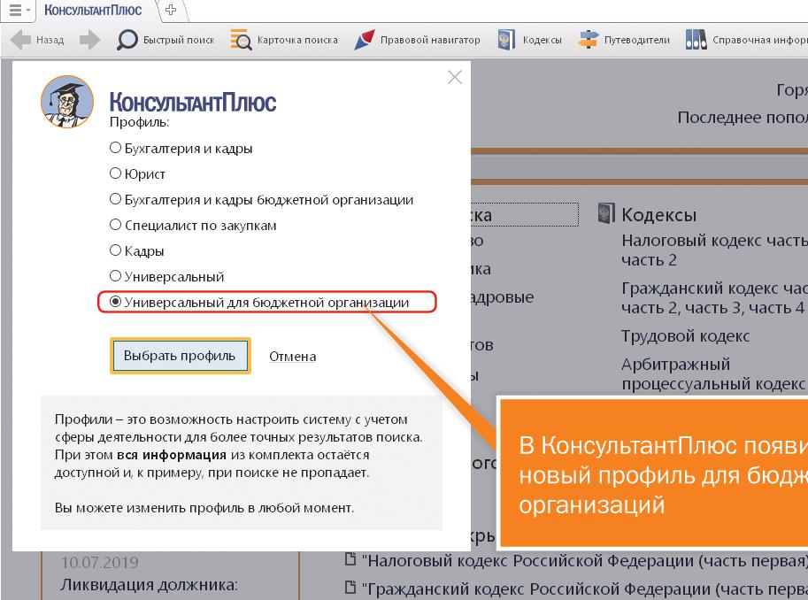
Task: Click Выбрать профиль button
Action: click(180, 356)
